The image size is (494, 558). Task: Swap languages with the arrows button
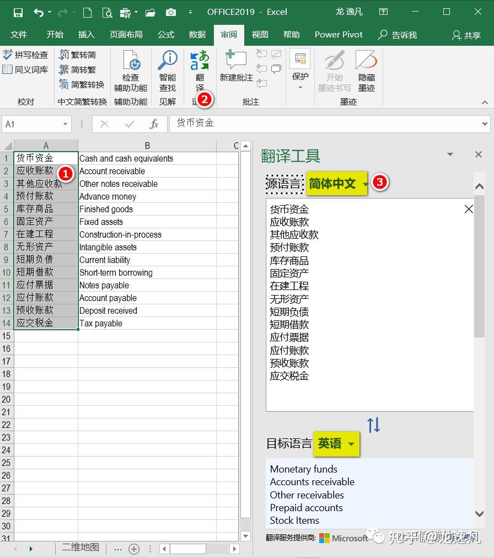[374, 425]
